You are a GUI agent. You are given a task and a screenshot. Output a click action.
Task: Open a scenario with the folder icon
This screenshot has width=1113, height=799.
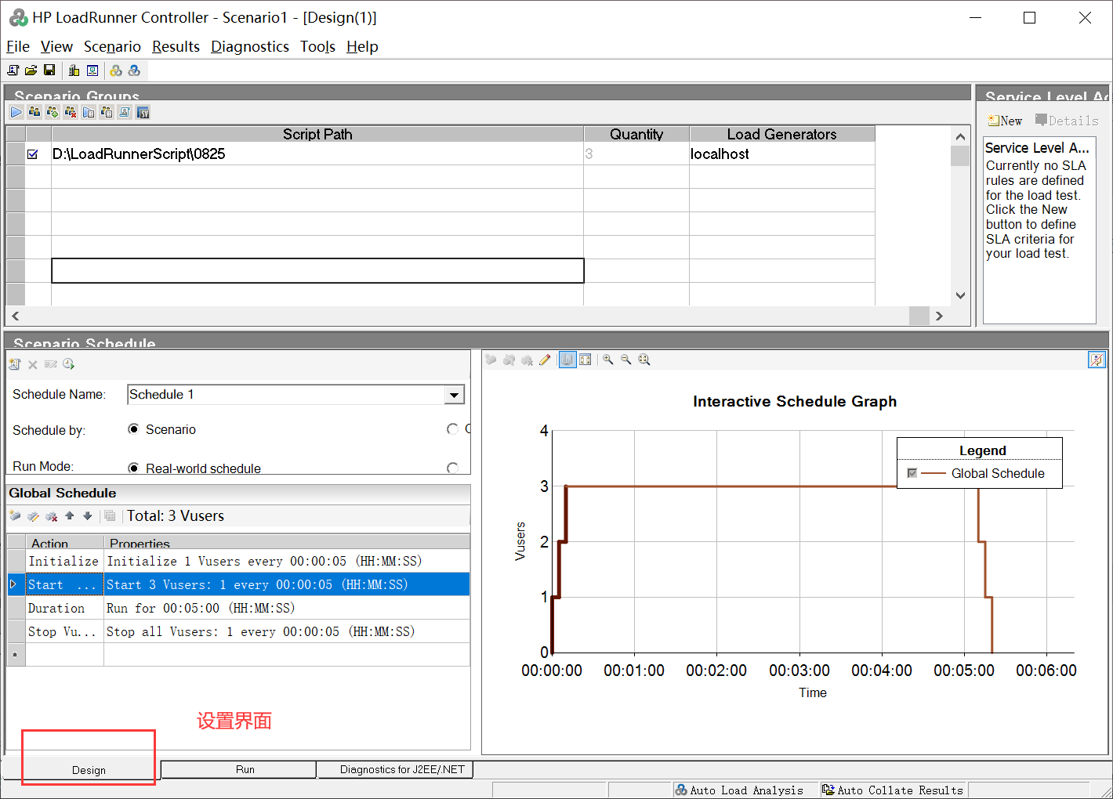coord(31,70)
